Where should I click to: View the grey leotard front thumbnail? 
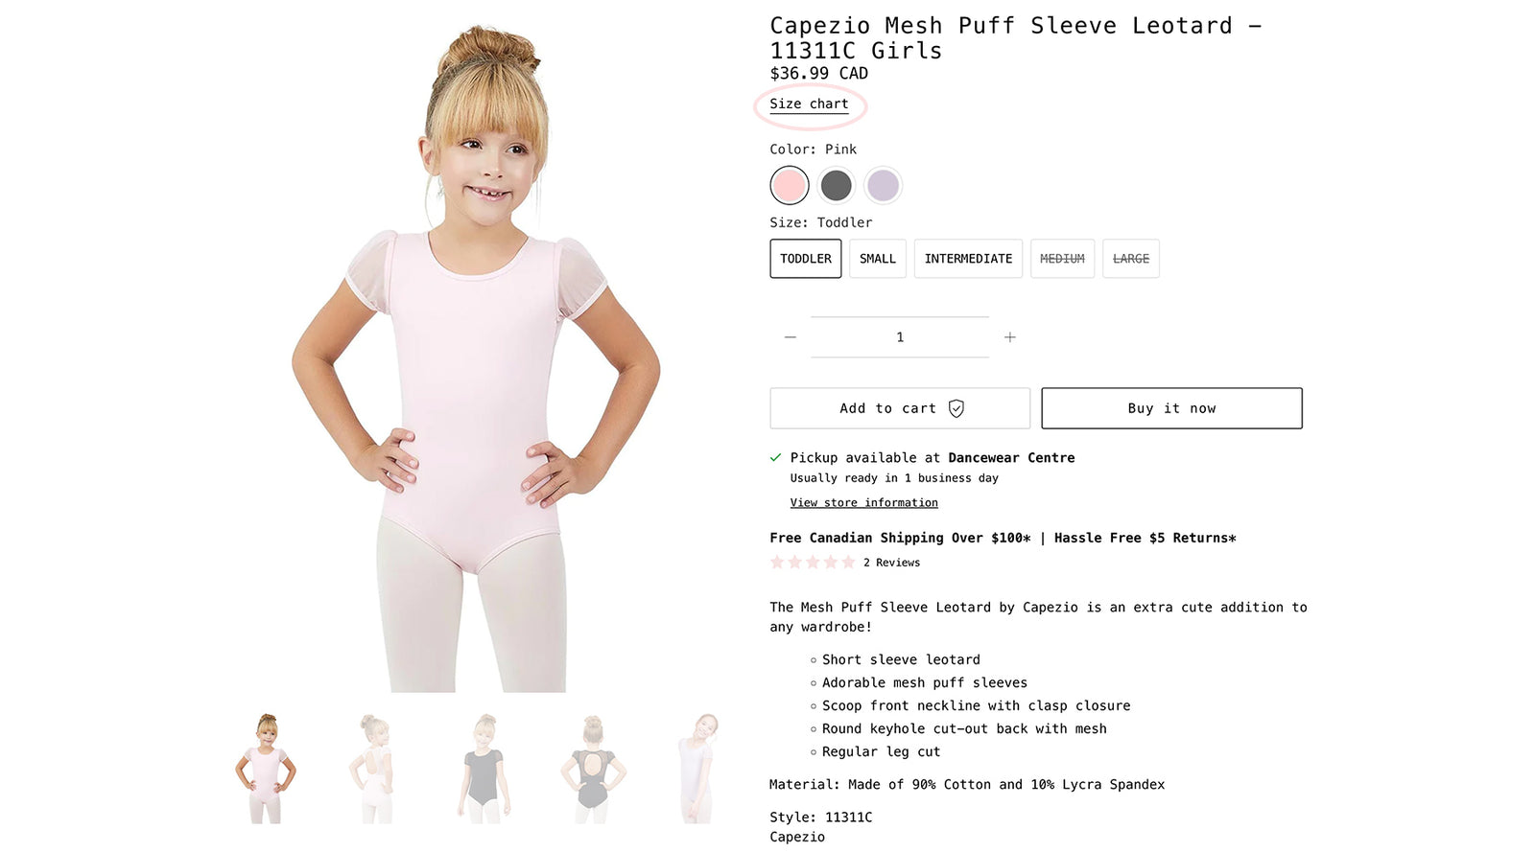click(484, 768)
